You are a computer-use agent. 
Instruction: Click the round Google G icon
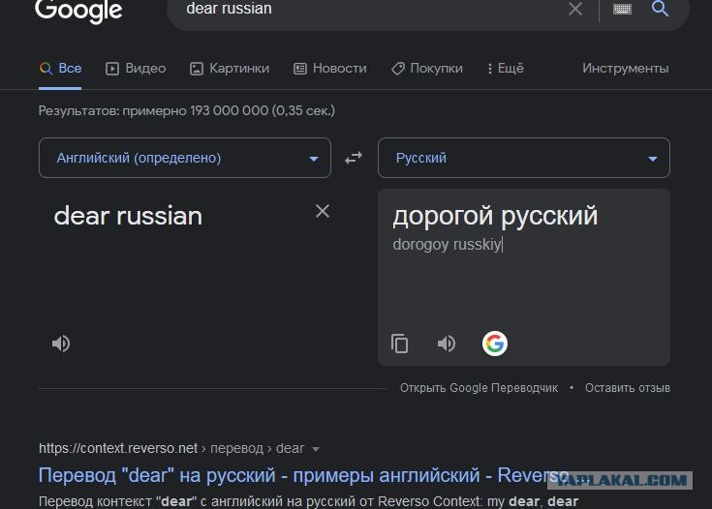click(x=495, y=344)
